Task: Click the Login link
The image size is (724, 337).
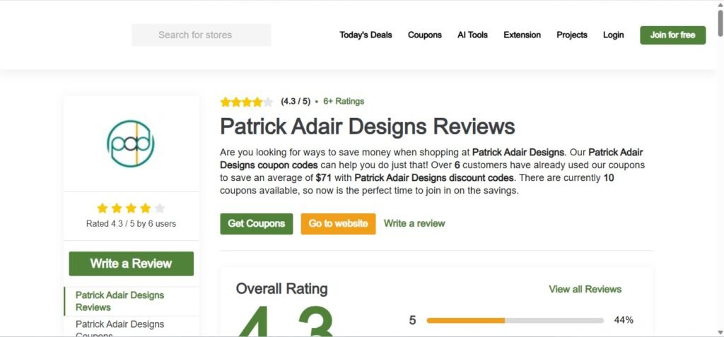Action: coord(613,35)
